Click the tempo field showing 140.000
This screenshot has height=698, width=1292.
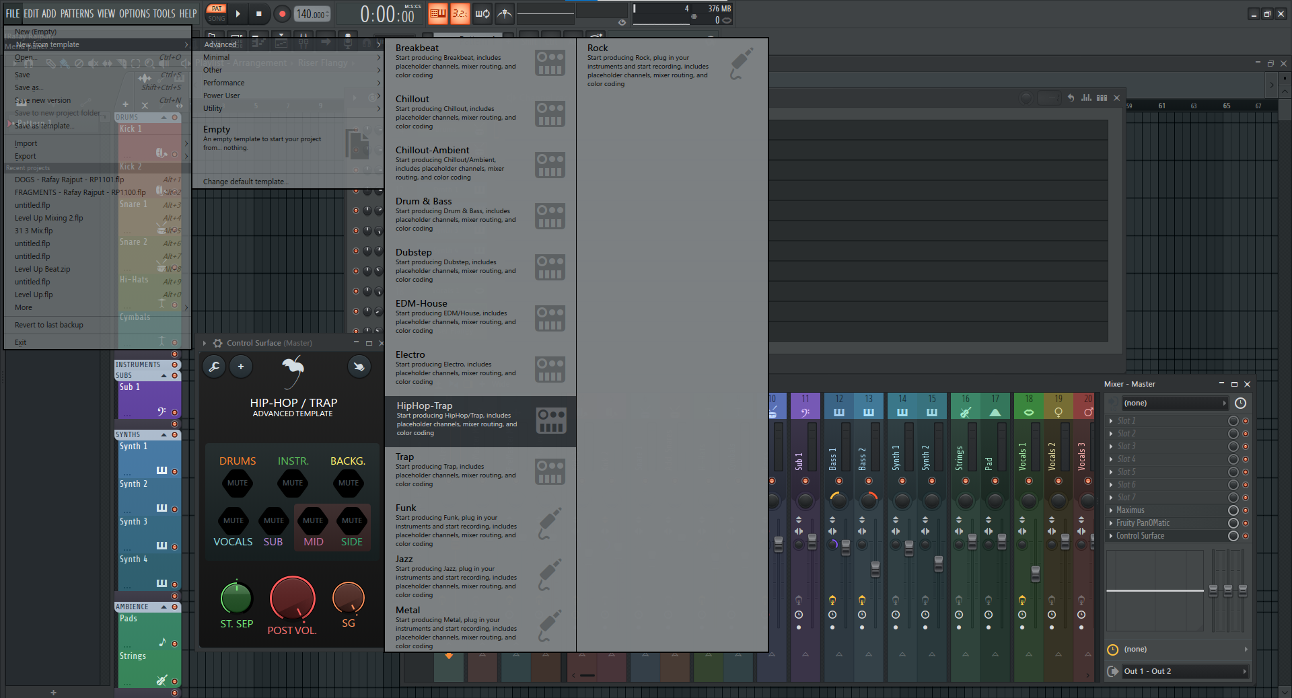point(312,14)
